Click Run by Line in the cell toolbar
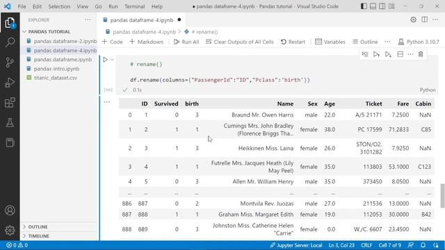Viewport: 445px width, 250px height. 365,54
